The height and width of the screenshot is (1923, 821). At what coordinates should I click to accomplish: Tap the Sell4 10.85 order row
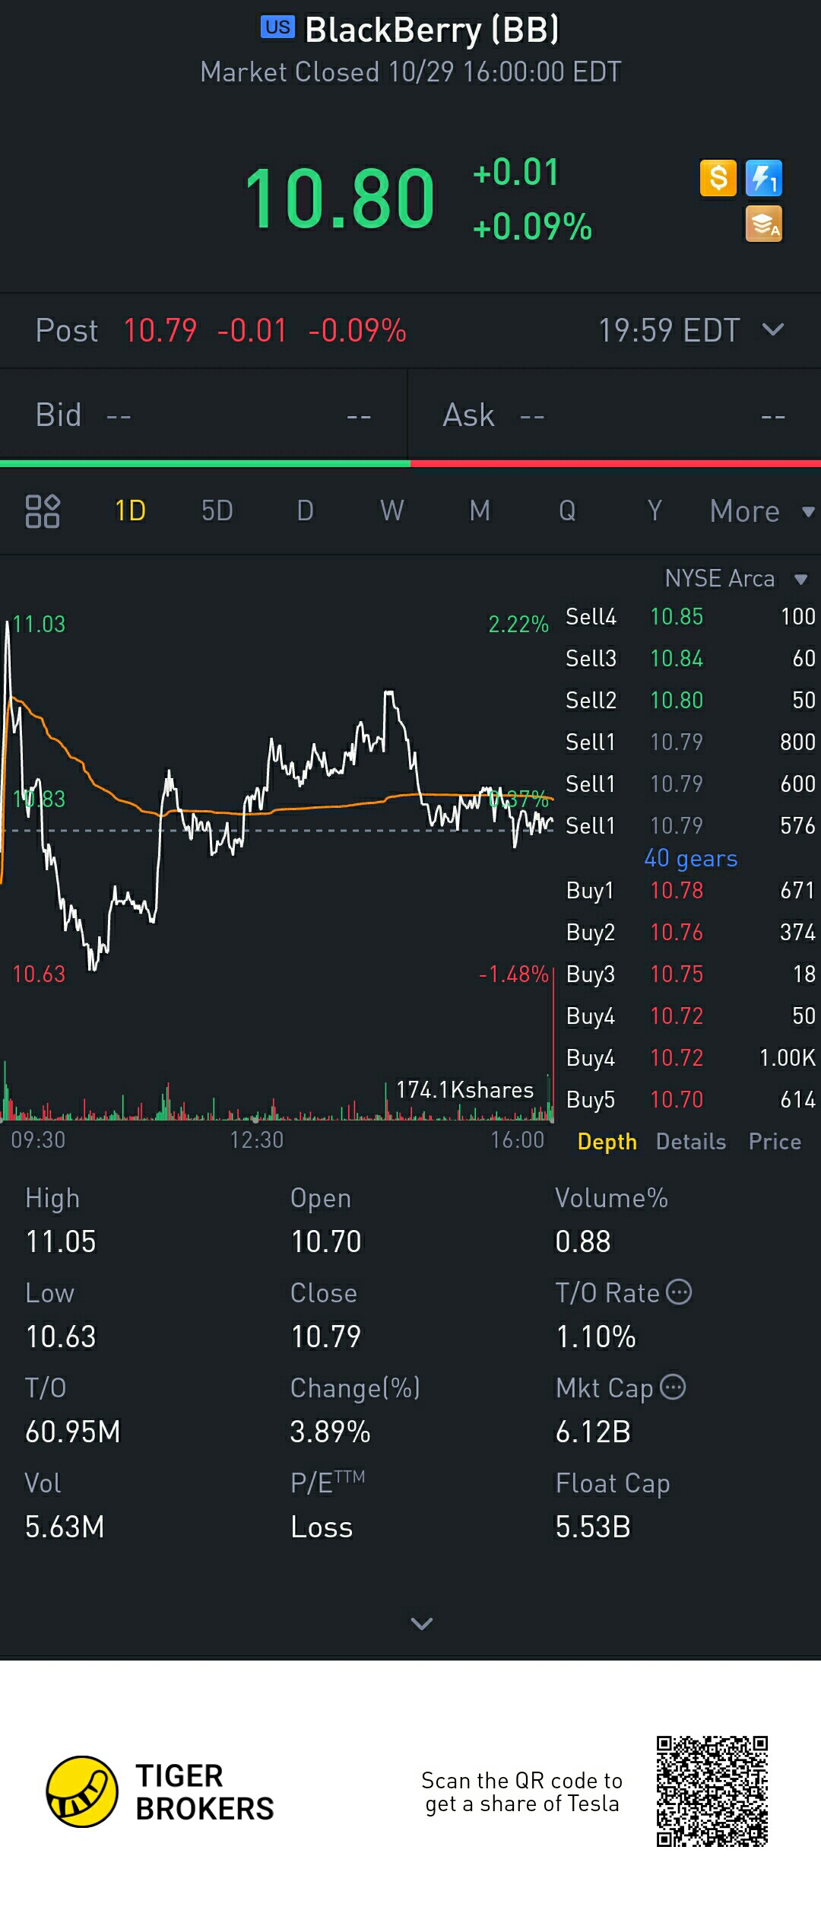[690, 616]
